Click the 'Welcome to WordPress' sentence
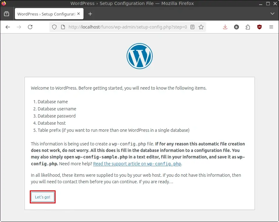The height and width of the screenshot is (222, 279). 119,88
